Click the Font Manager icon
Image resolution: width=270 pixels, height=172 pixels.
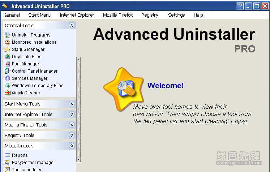[7, 64]
